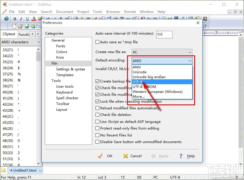244x180 pixels.
Task: Click the Auto-save interval input field
Action: pyautogui.click(x=164, y=34)
